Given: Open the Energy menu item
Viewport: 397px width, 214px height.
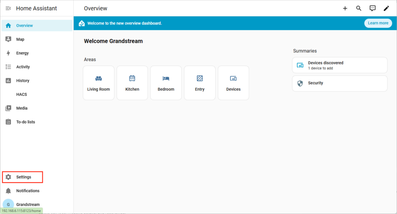Looking at the screenshot, I should point(37,53).
